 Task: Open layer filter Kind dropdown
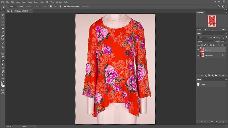pyautogui.click(x=203, y=38)
